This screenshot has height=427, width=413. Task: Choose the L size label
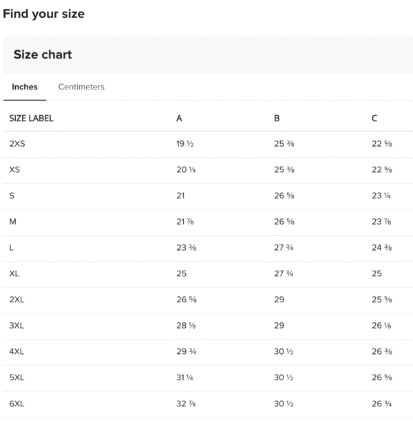(x=12, y=247)
